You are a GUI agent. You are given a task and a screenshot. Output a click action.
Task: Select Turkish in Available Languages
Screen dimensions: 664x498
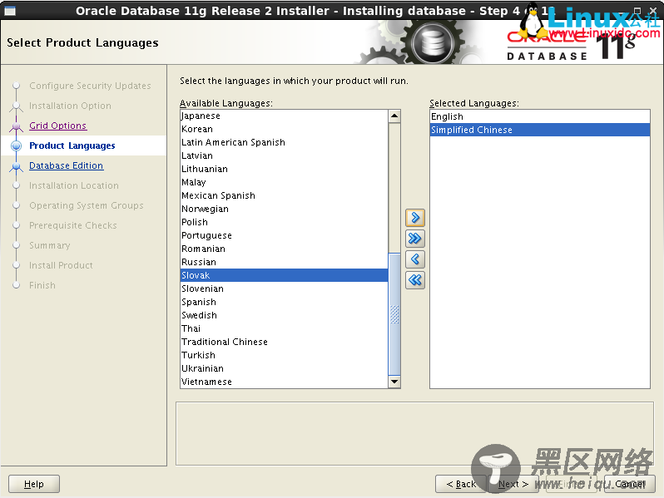284,355
